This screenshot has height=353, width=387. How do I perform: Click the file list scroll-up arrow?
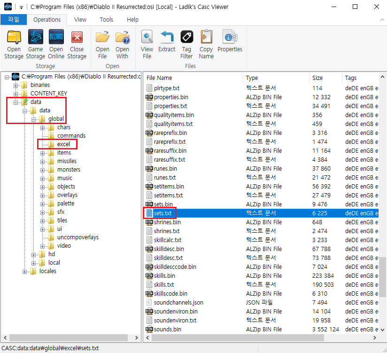pos(382,77)
